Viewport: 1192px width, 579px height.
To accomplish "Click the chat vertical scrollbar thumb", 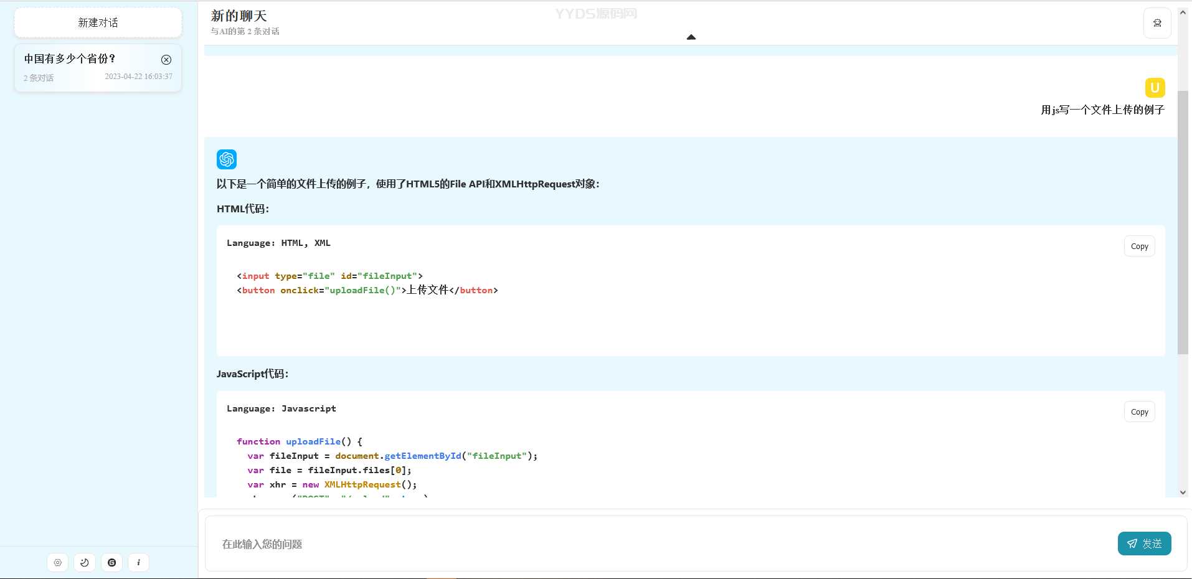I will click(x=1183, y=221).
